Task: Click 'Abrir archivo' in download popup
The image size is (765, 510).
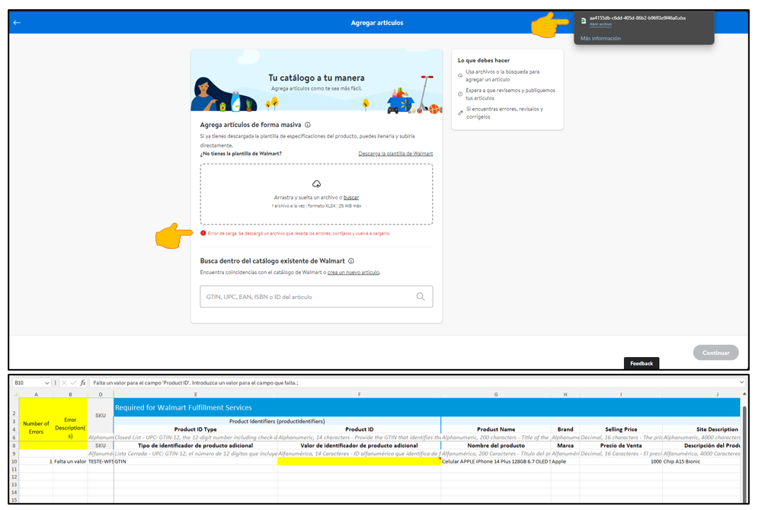Action: (x=600, y=24)
